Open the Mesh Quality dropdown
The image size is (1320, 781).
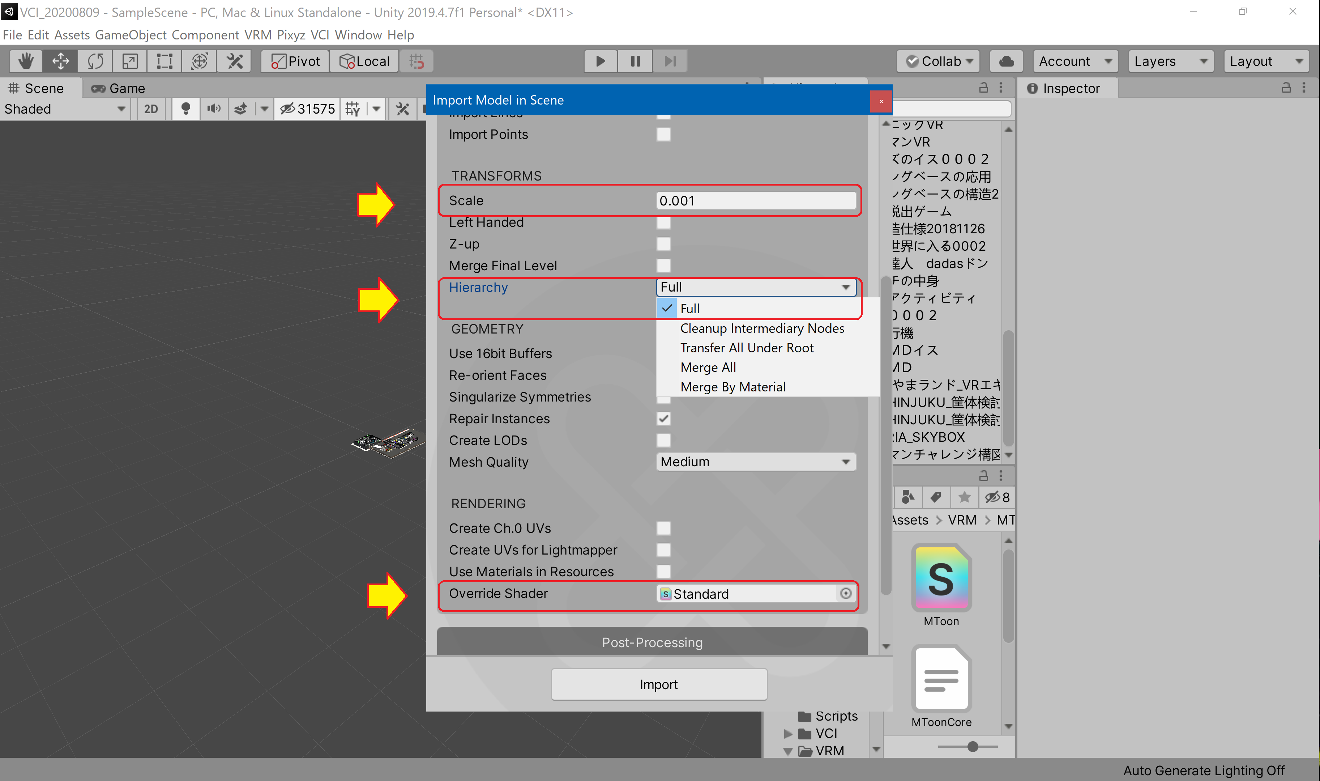(756, 462)
